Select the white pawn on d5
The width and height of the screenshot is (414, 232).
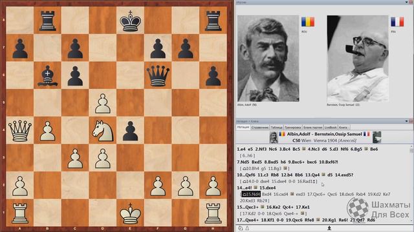pos(103,103)
